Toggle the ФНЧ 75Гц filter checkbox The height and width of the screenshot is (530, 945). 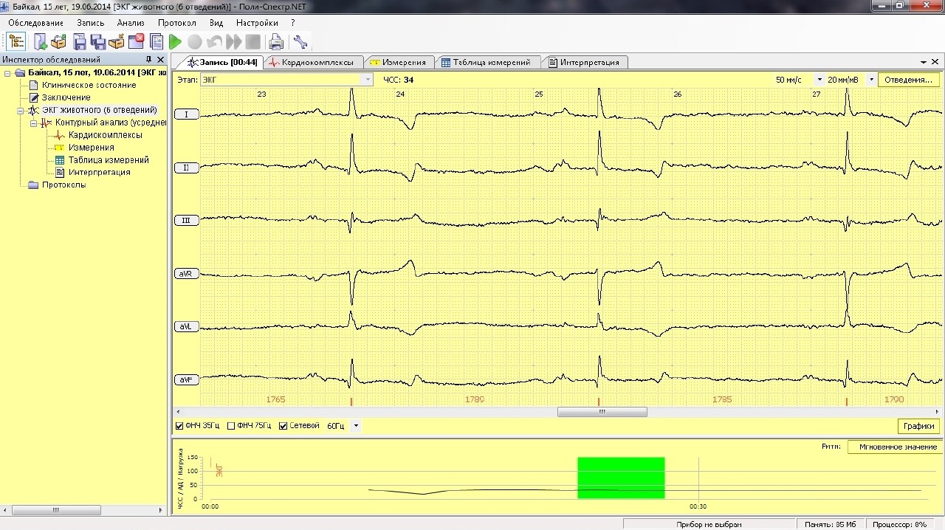click(x=231, y=426)
